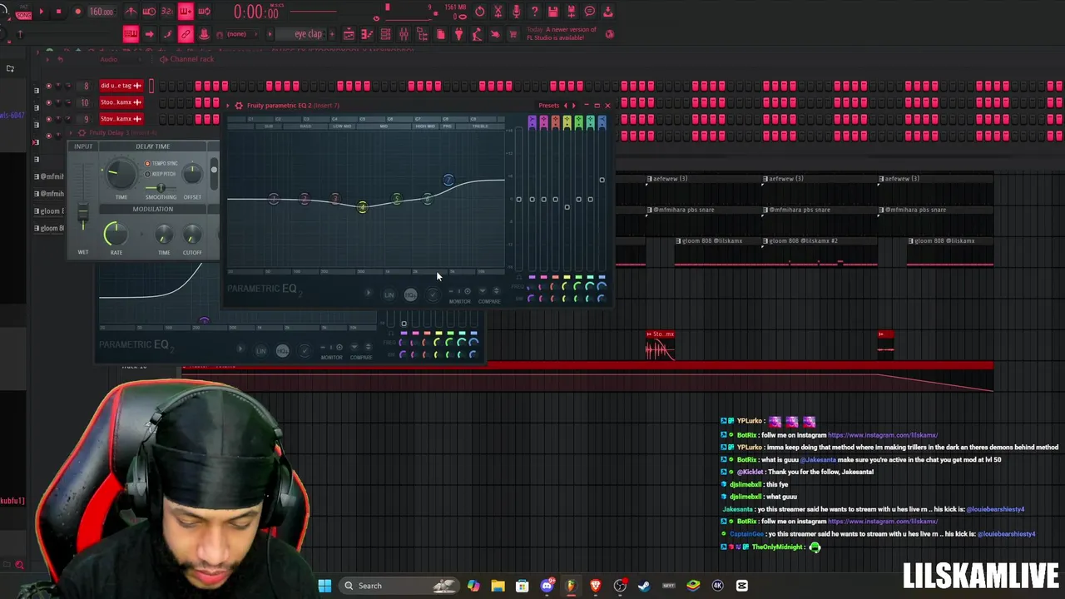This screenshot has width=1065, height=599.
Task: Select the did u..e tag channel button
Action: (x=121, y=85)
